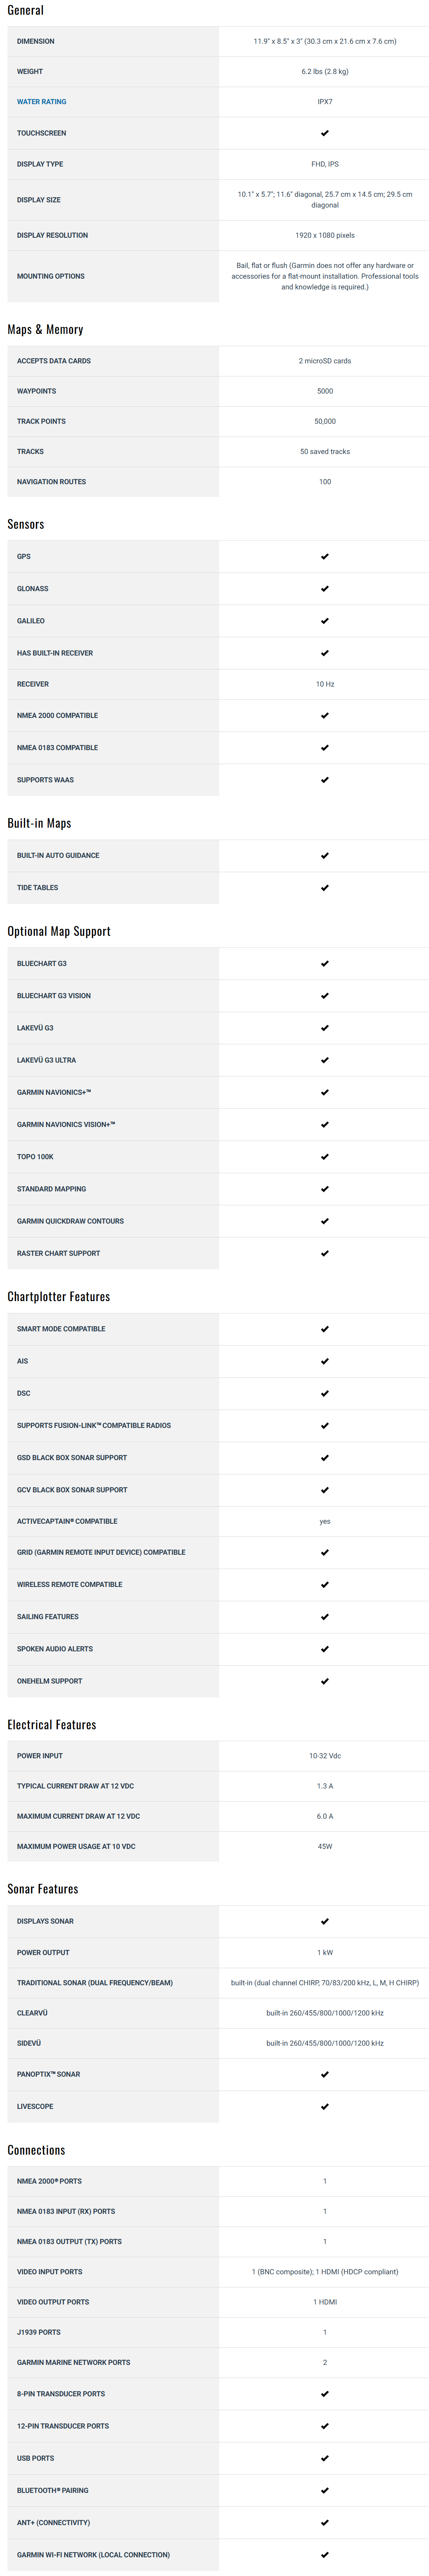Viewport: 429px width, 2576px height.
Task: Click the Water Rating link
Action: [x=42, y=102]
